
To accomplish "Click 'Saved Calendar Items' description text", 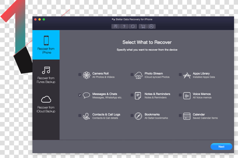I will click(205, 118).
